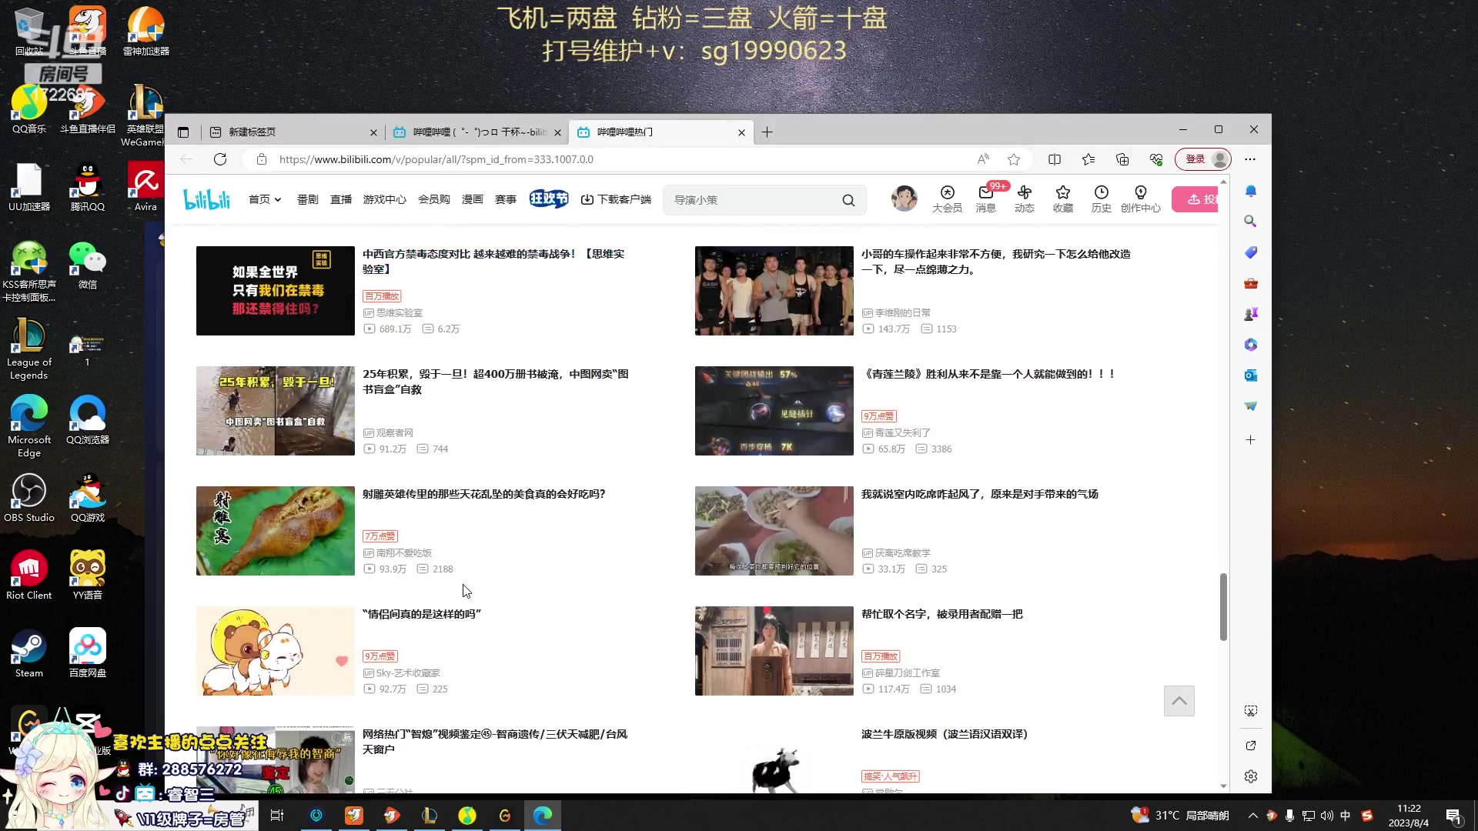
Task: Open 游戏中心 in bilibili navigation
Action: pos(385,199)
